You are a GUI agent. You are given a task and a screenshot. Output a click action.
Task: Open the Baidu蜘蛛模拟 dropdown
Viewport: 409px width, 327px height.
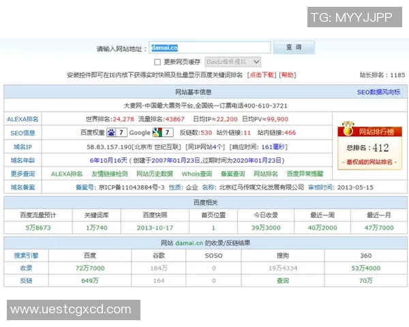tap(232, 62)
